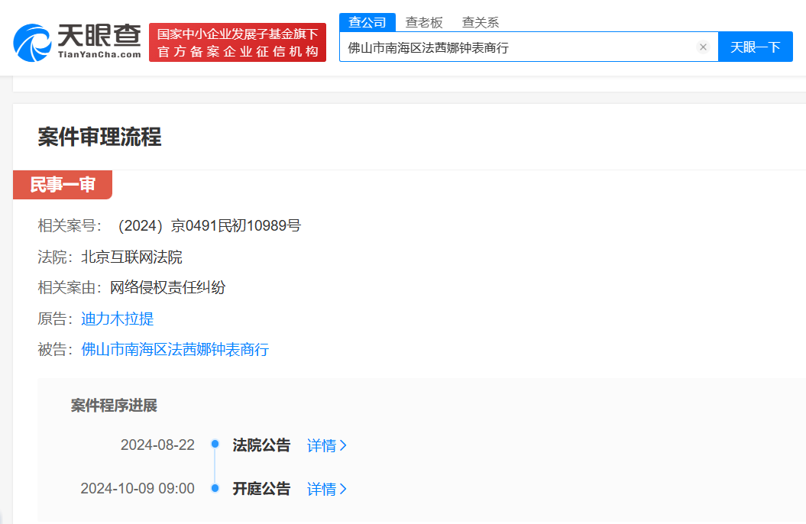Click the 民事一审 red label
Screen dimensions: 806x524
point(63,184)
